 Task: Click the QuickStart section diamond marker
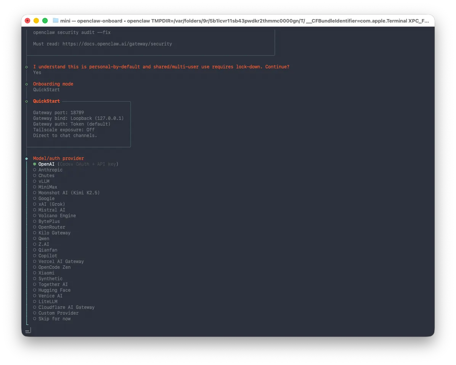point(27,102)
